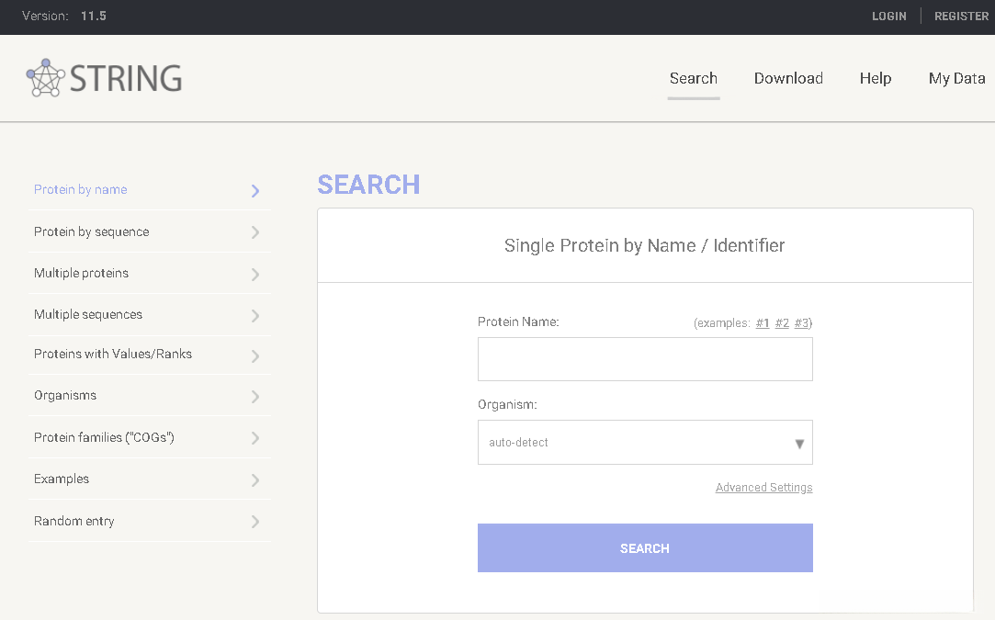Click chevron arrow beside Organisms
Image resolution: width=995 pixels, height=620 pixels.
pos(255,397)
